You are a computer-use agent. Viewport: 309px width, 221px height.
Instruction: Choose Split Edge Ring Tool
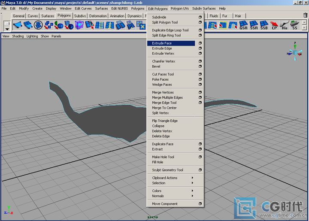point(167,36)
